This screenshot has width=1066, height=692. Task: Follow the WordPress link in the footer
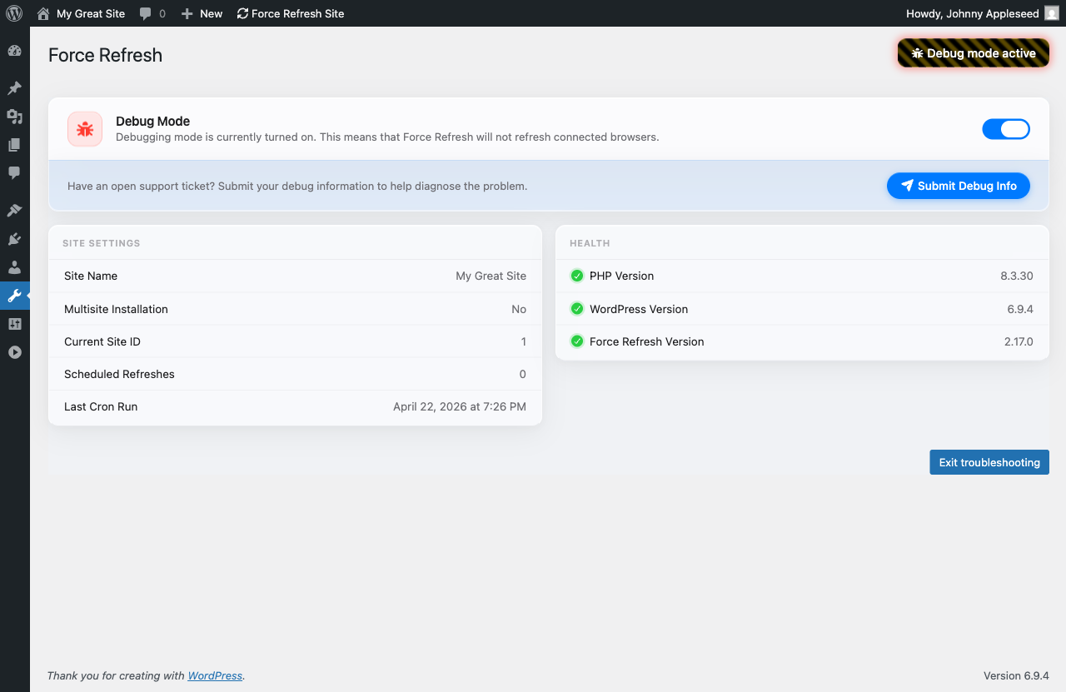tap(215, 675)
